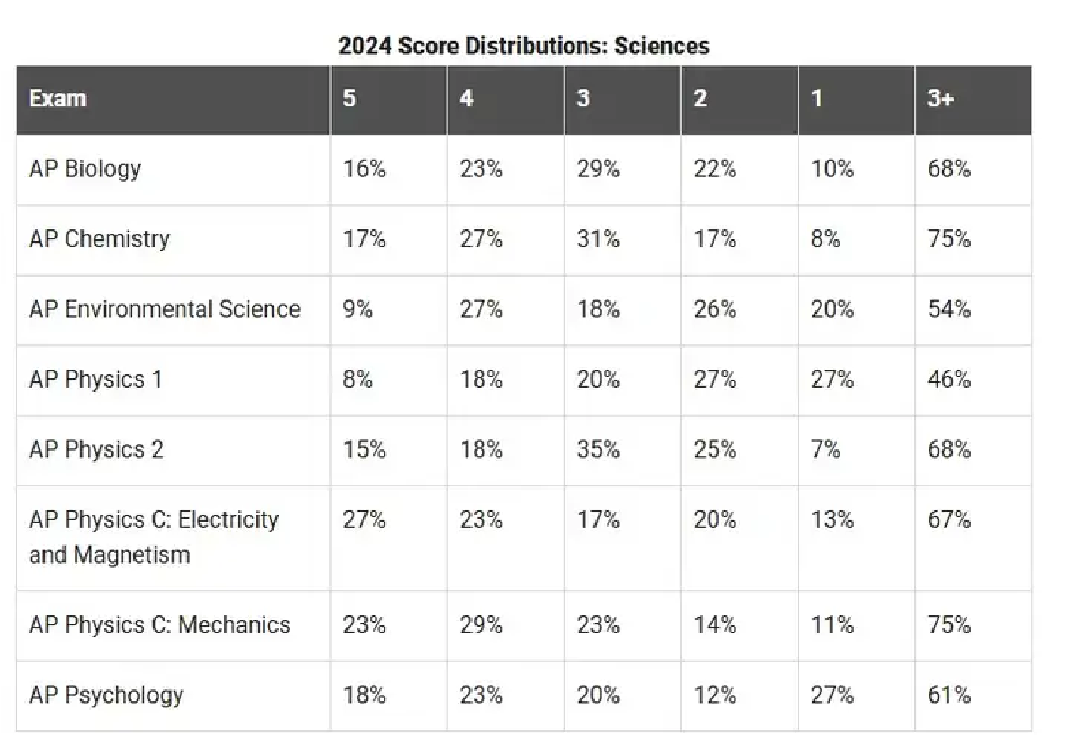
Task: Click AP Biology's 3+ value of 68%
Action: (949, 169)
